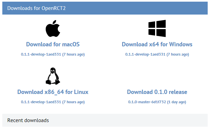Select the develop version text under Windows
The width and height of the screenshot is (210, 130).
(x=157, y=54)
